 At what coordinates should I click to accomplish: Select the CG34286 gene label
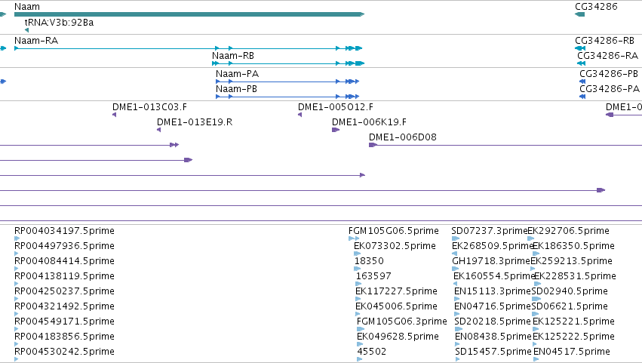click(596, 7)
